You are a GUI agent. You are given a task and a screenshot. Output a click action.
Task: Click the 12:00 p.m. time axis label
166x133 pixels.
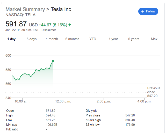[x=63, y=101]
